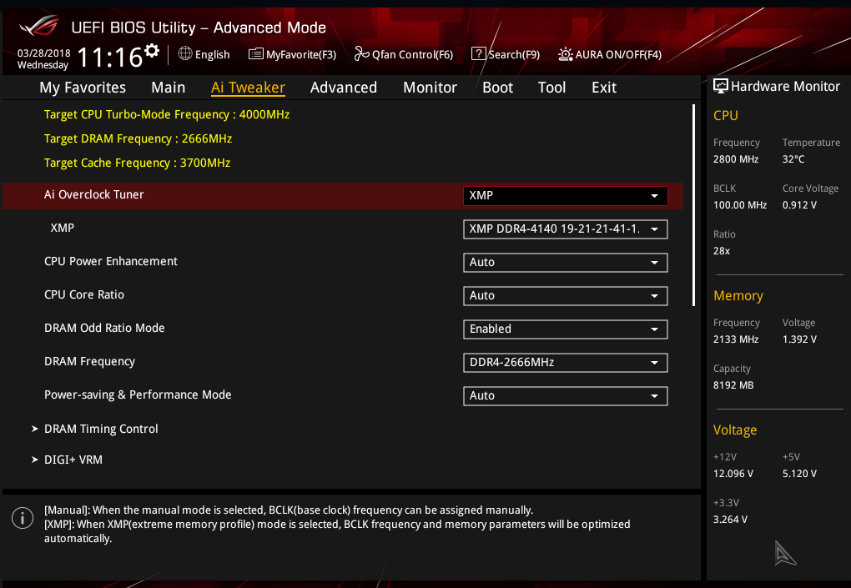This screenshot has height=588, width=851.
Task: Switch to Monitor tab
Action: coord(430,88)
